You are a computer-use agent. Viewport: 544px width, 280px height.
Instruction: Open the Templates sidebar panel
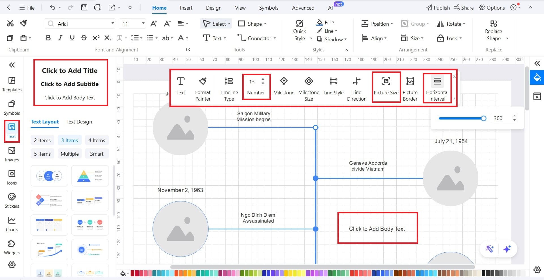(x=12, y=84)
